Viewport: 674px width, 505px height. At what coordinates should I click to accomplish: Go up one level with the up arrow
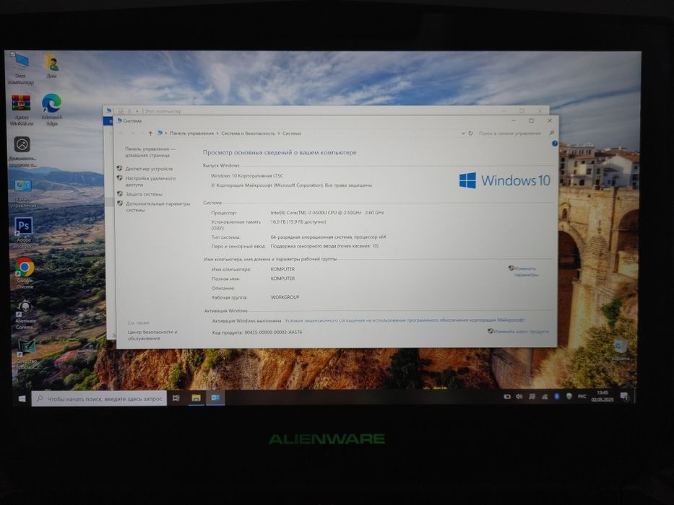tap(150, 133)
